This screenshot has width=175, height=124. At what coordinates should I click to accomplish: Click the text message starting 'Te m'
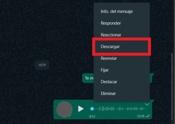pyautogui.click(x=88, y=78)
